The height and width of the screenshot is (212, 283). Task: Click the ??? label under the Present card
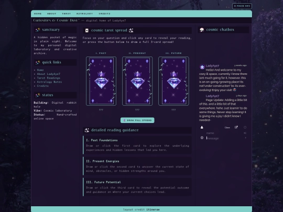click(x=137, y=110)
